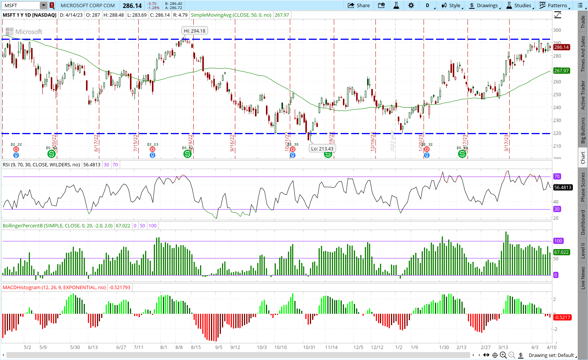Open the Studies dropdown
The width and height of the screenshot is (588, 360).
[519, 5]
